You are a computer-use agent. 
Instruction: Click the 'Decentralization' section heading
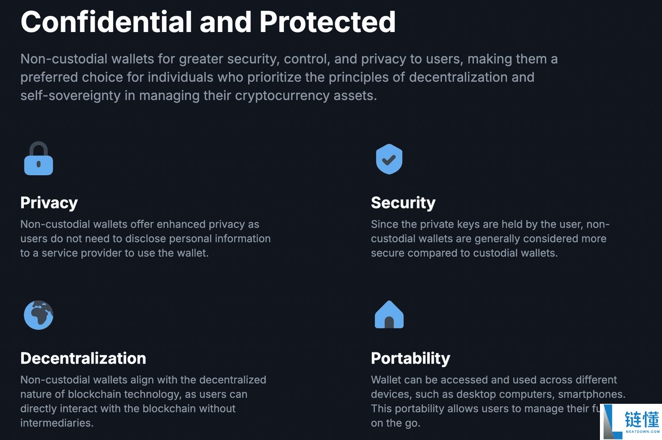(83, 358)
